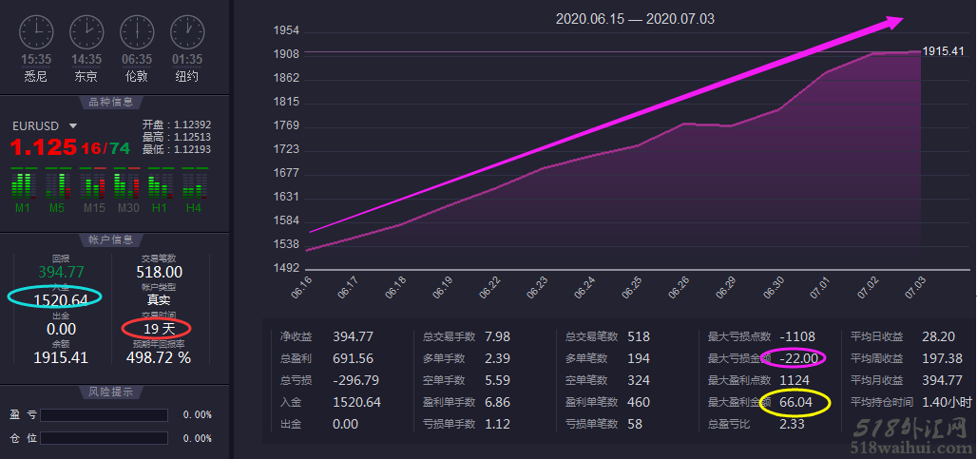
Task: Click the EURUSD price 1.125
Action: tap(43, 147)
